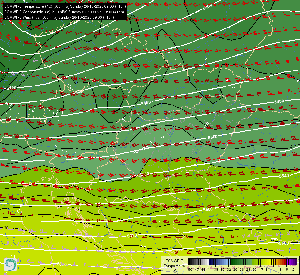Click the swirl logo icon at the map corner
Image resolution: width=300 pixels, height=275 pixels.
pyautogui.click(x=10, y=264)
